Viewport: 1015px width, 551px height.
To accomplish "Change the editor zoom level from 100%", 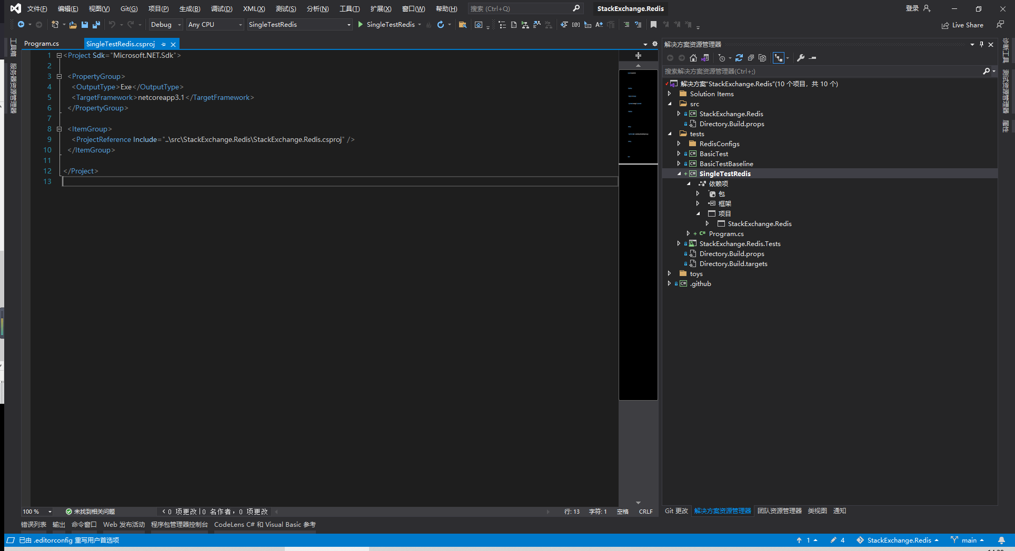I will coord(36,511).
